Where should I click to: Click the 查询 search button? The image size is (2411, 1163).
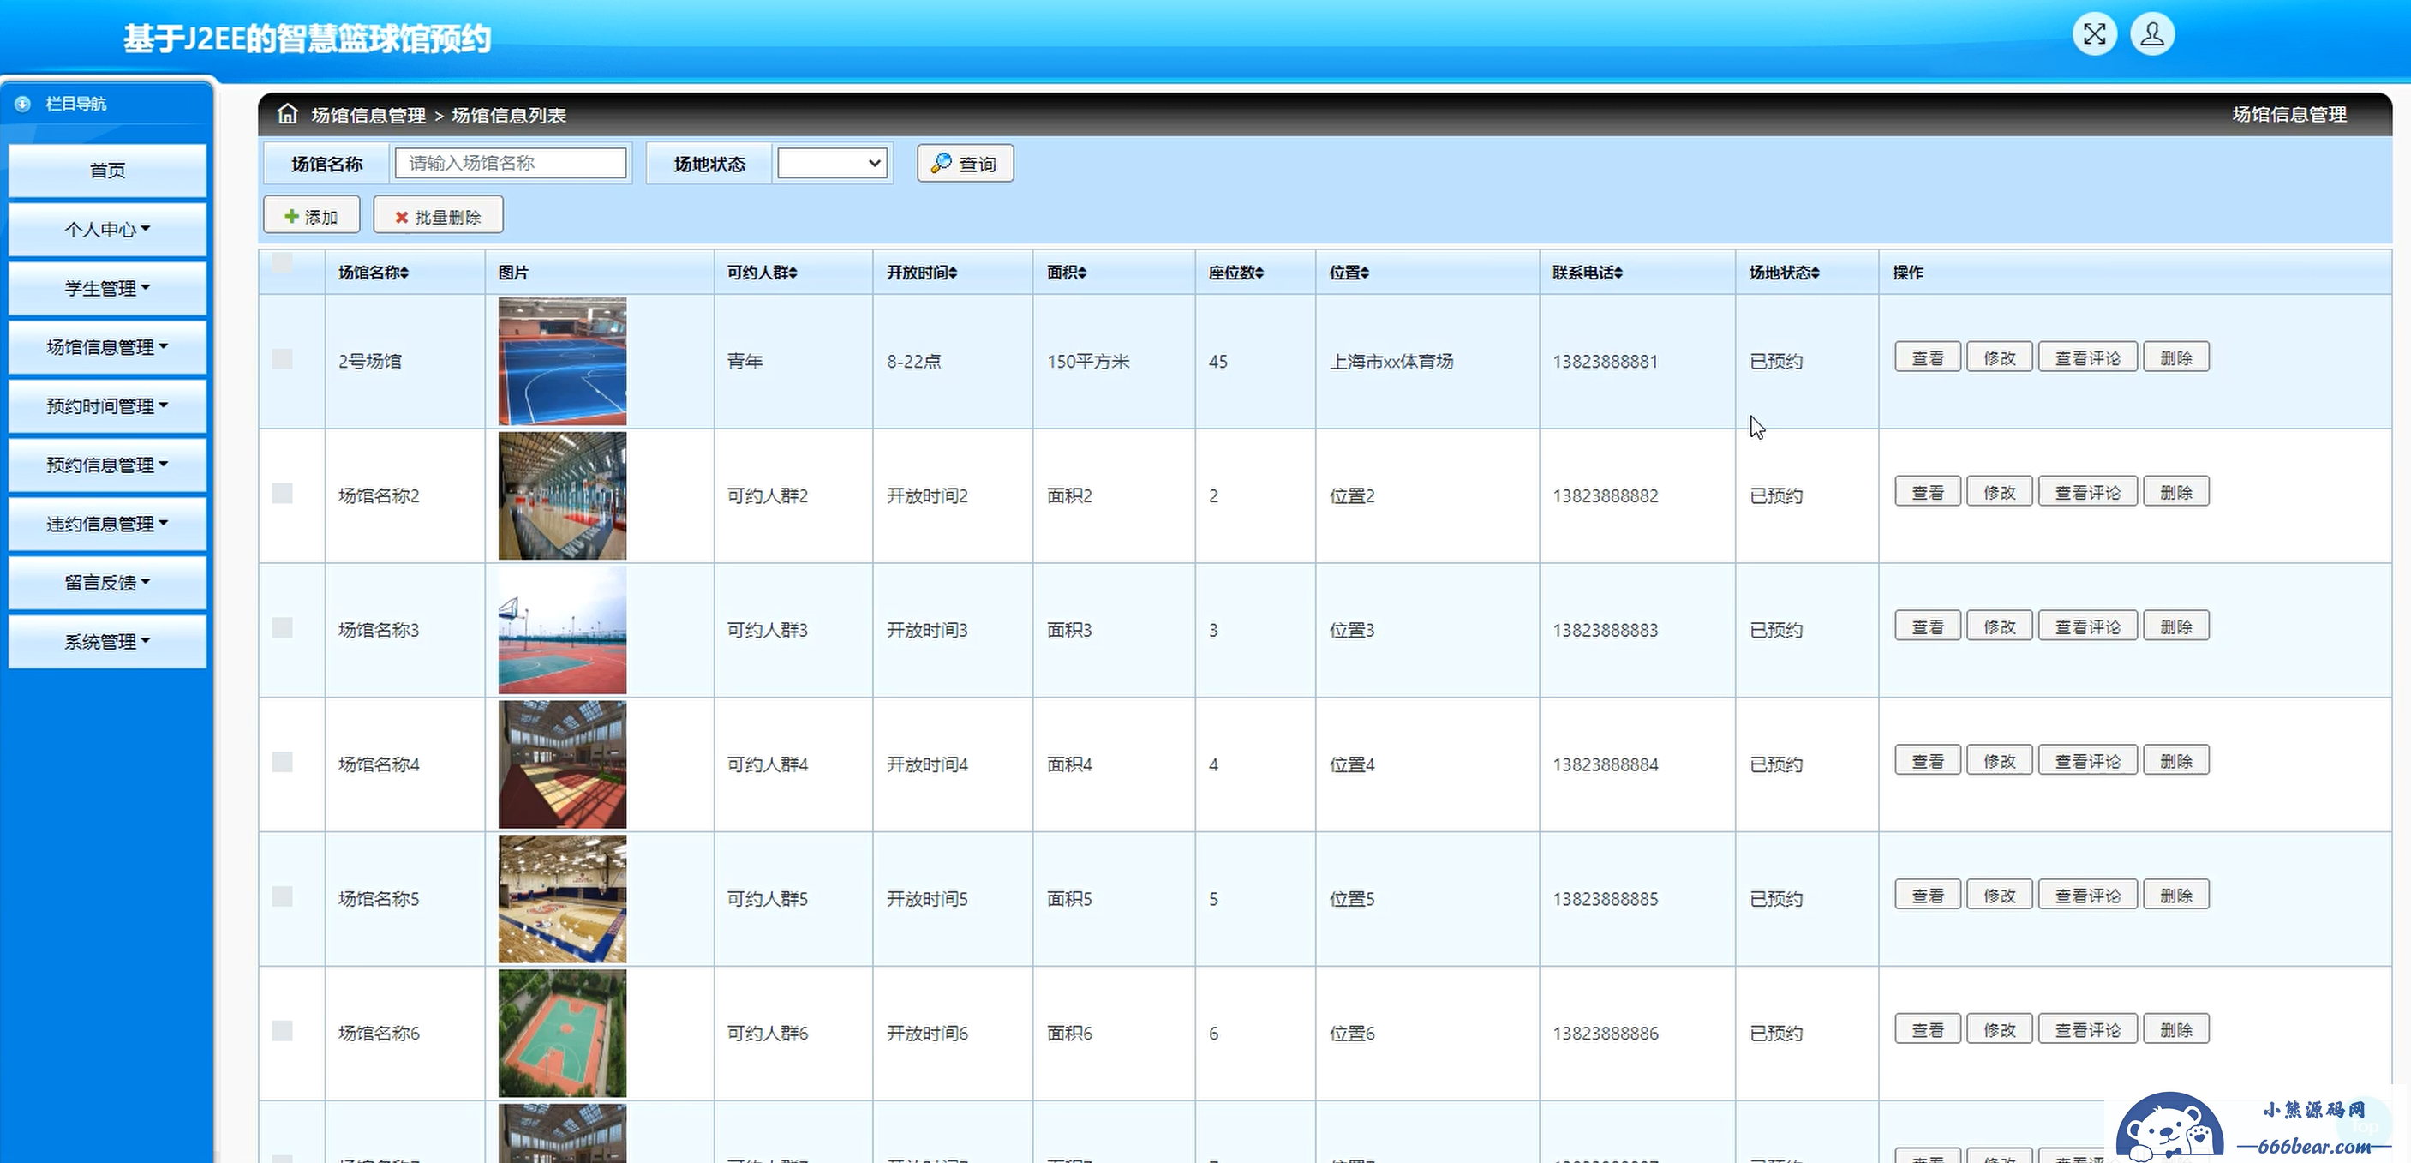tap(965, 163)
